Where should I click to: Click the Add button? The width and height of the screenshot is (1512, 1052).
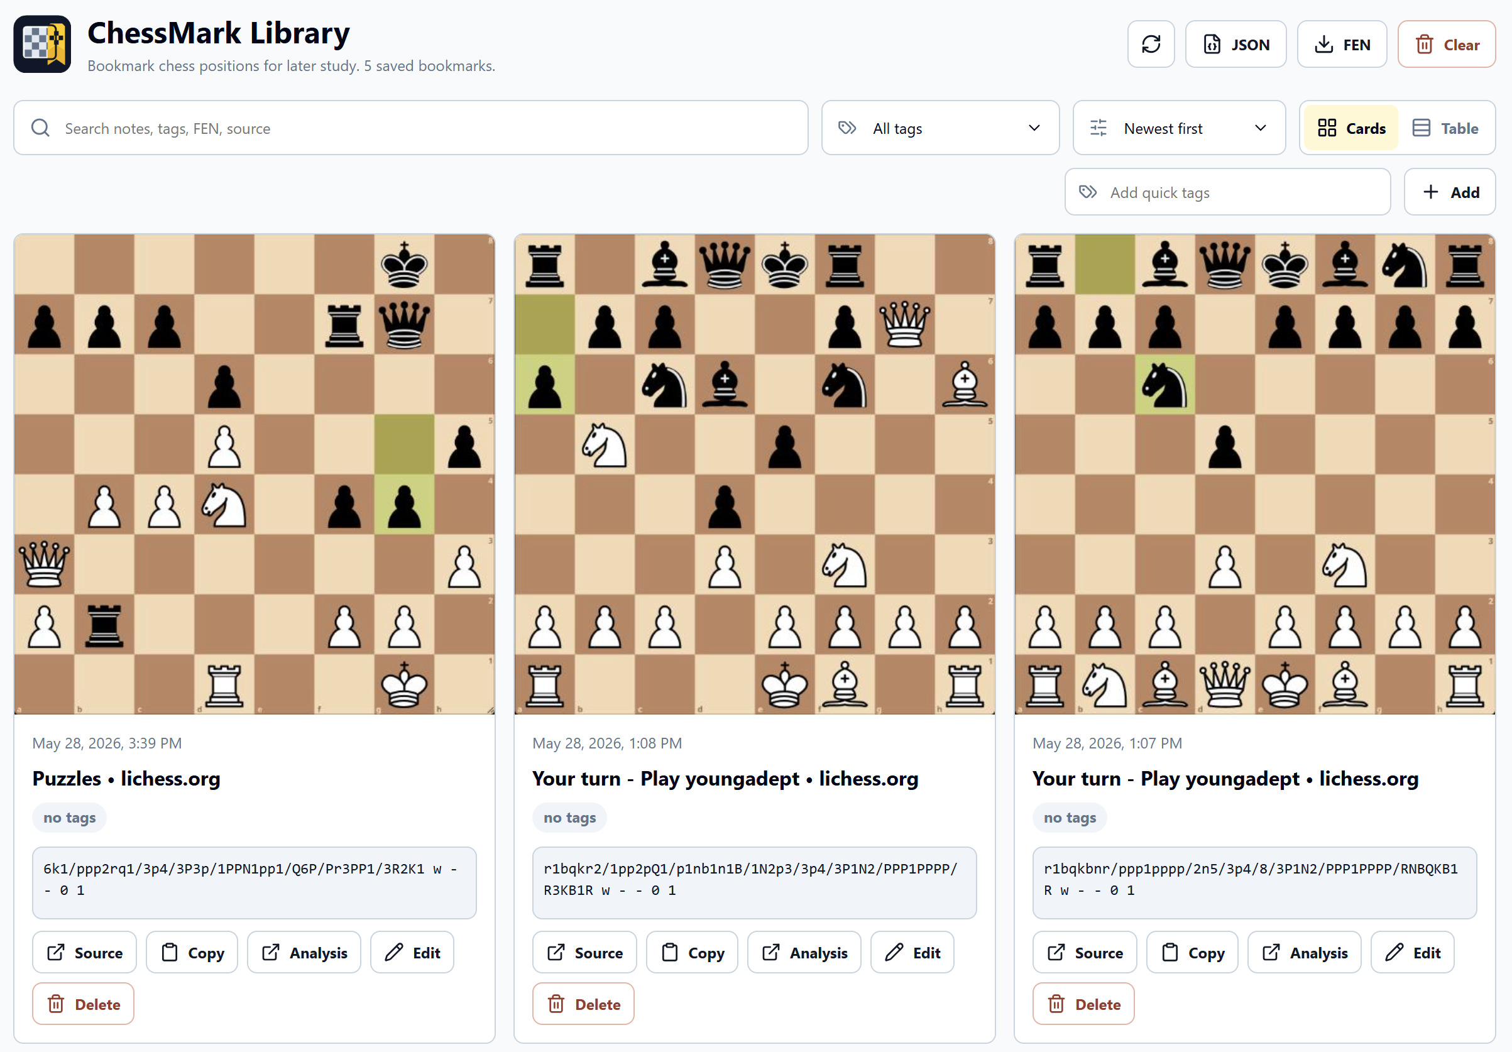click(x=1449, y=192)
